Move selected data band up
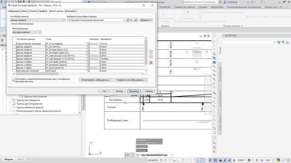This screenshot has height=163, width=291. (x=151, y=52)
